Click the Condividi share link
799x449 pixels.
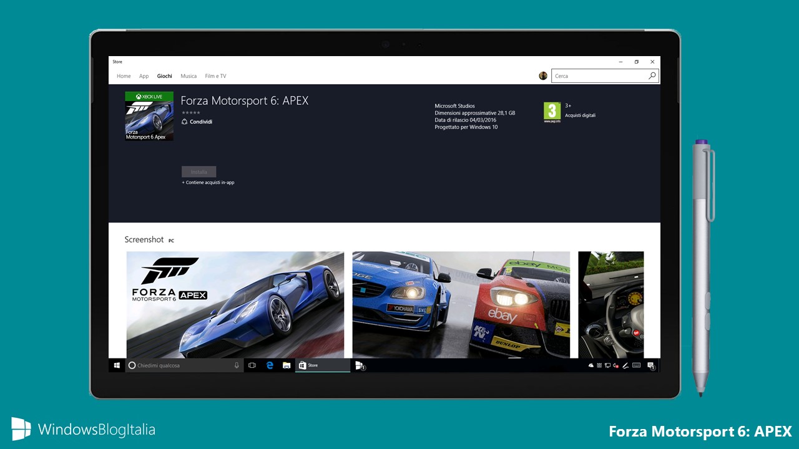point(197,122)
